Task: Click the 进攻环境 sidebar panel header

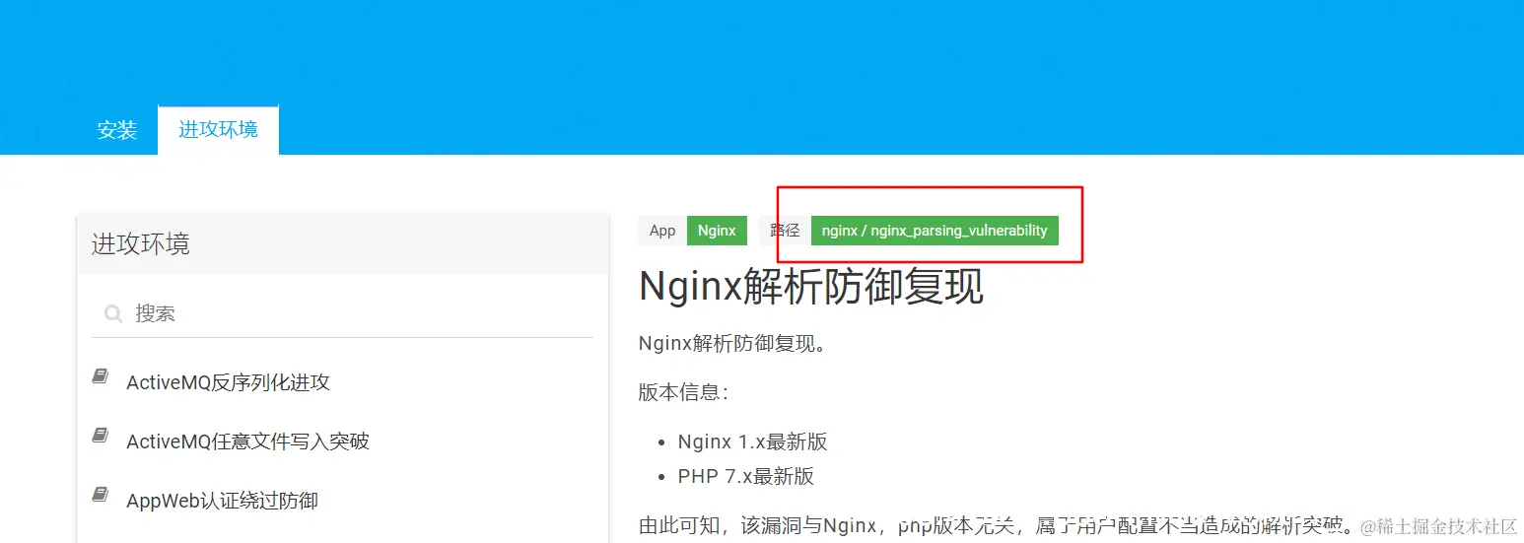Action: [342, 243]
